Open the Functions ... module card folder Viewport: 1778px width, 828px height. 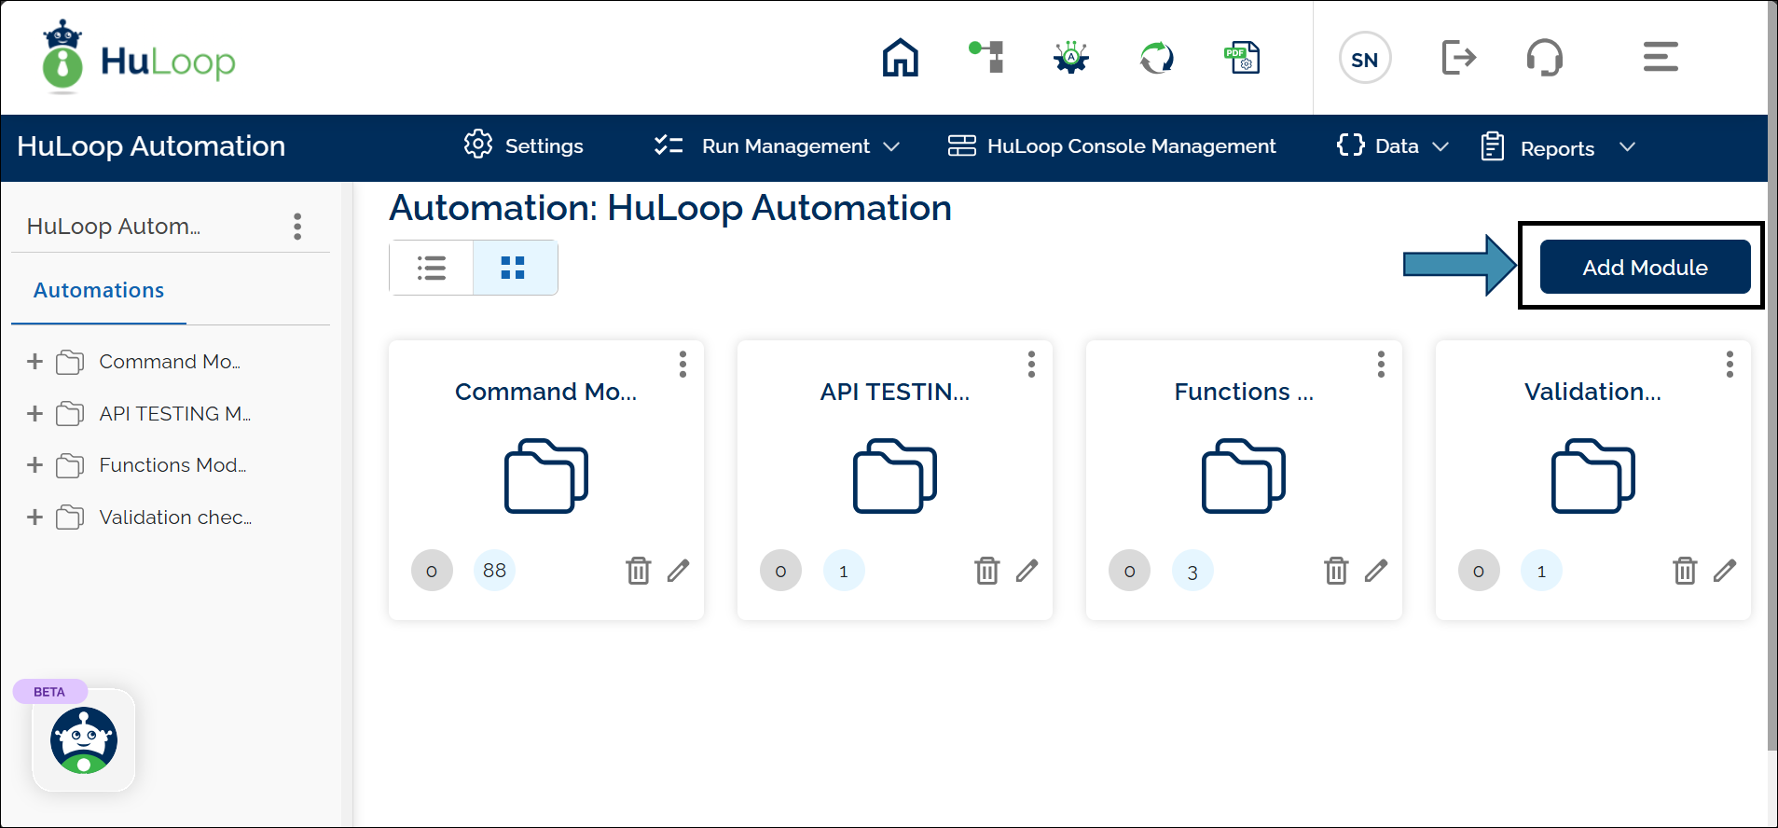1243,476
